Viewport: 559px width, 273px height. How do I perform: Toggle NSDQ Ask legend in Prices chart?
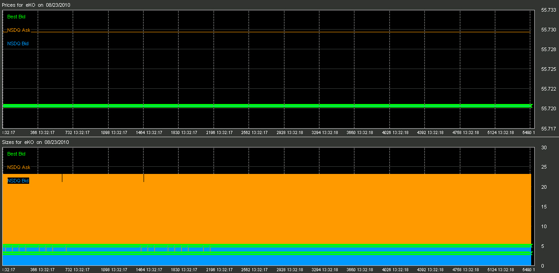point(18,30)
